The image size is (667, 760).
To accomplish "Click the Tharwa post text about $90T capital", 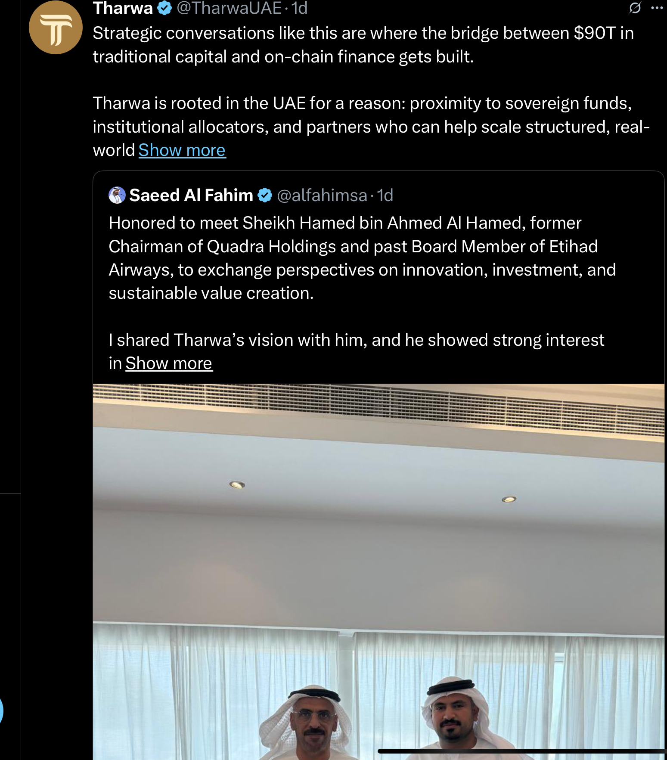I will (x=363, y=45).
